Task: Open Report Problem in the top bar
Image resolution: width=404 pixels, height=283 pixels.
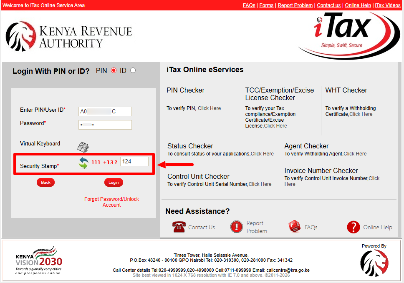Action: 295,5
